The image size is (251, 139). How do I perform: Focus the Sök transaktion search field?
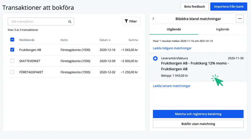[37, 22]
